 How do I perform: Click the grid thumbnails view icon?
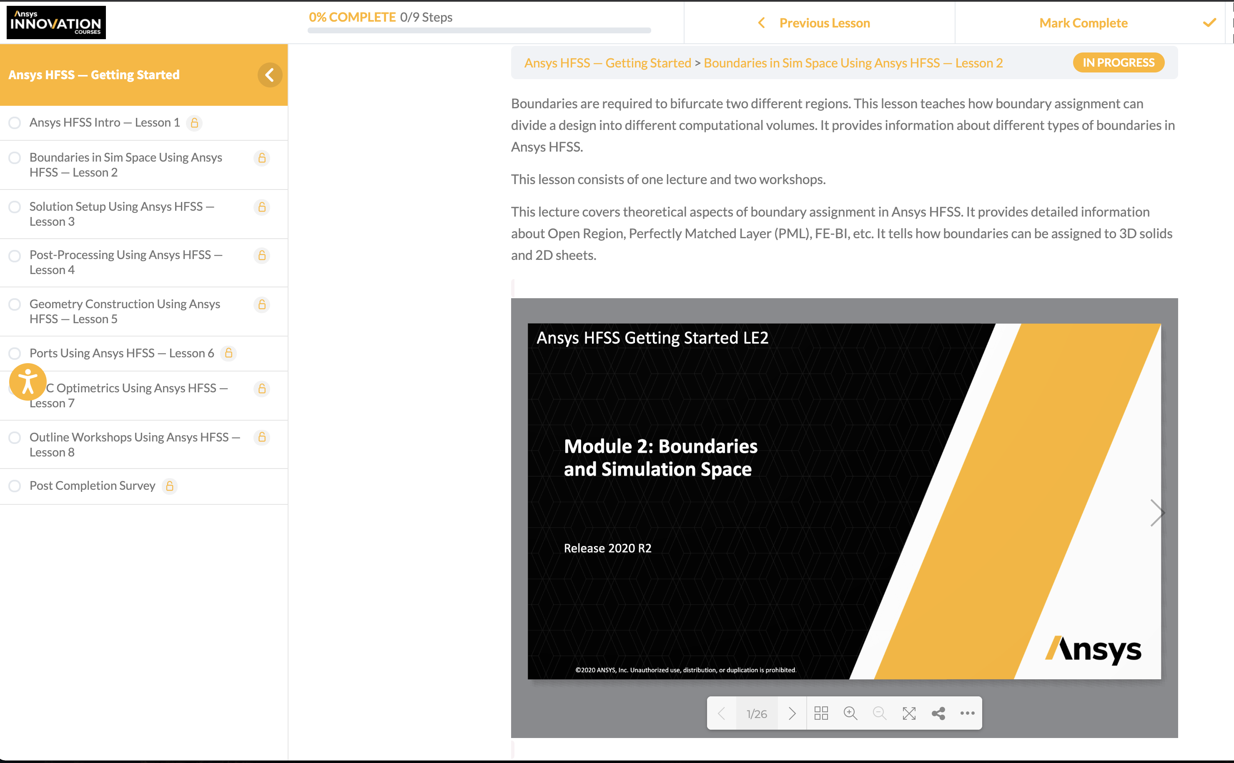[x=821, y=713]
